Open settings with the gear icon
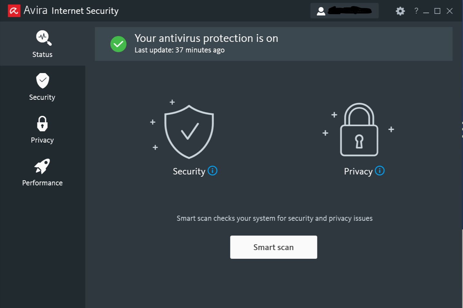 [400, 11]
